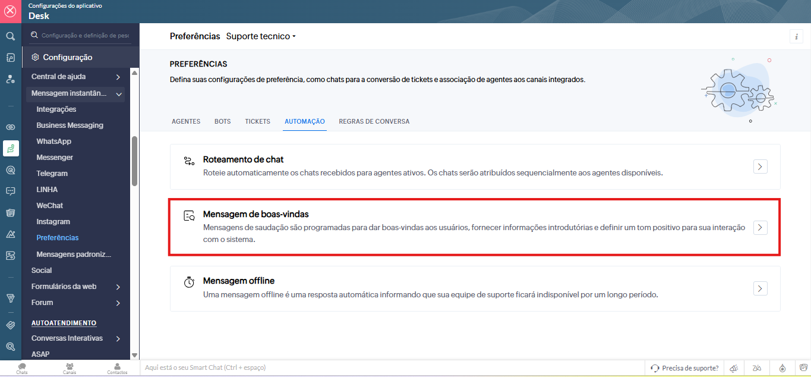Screen dimensions: 811x377
Task: Open Roteamento de chat arrow button
Action: coord(760,166)
